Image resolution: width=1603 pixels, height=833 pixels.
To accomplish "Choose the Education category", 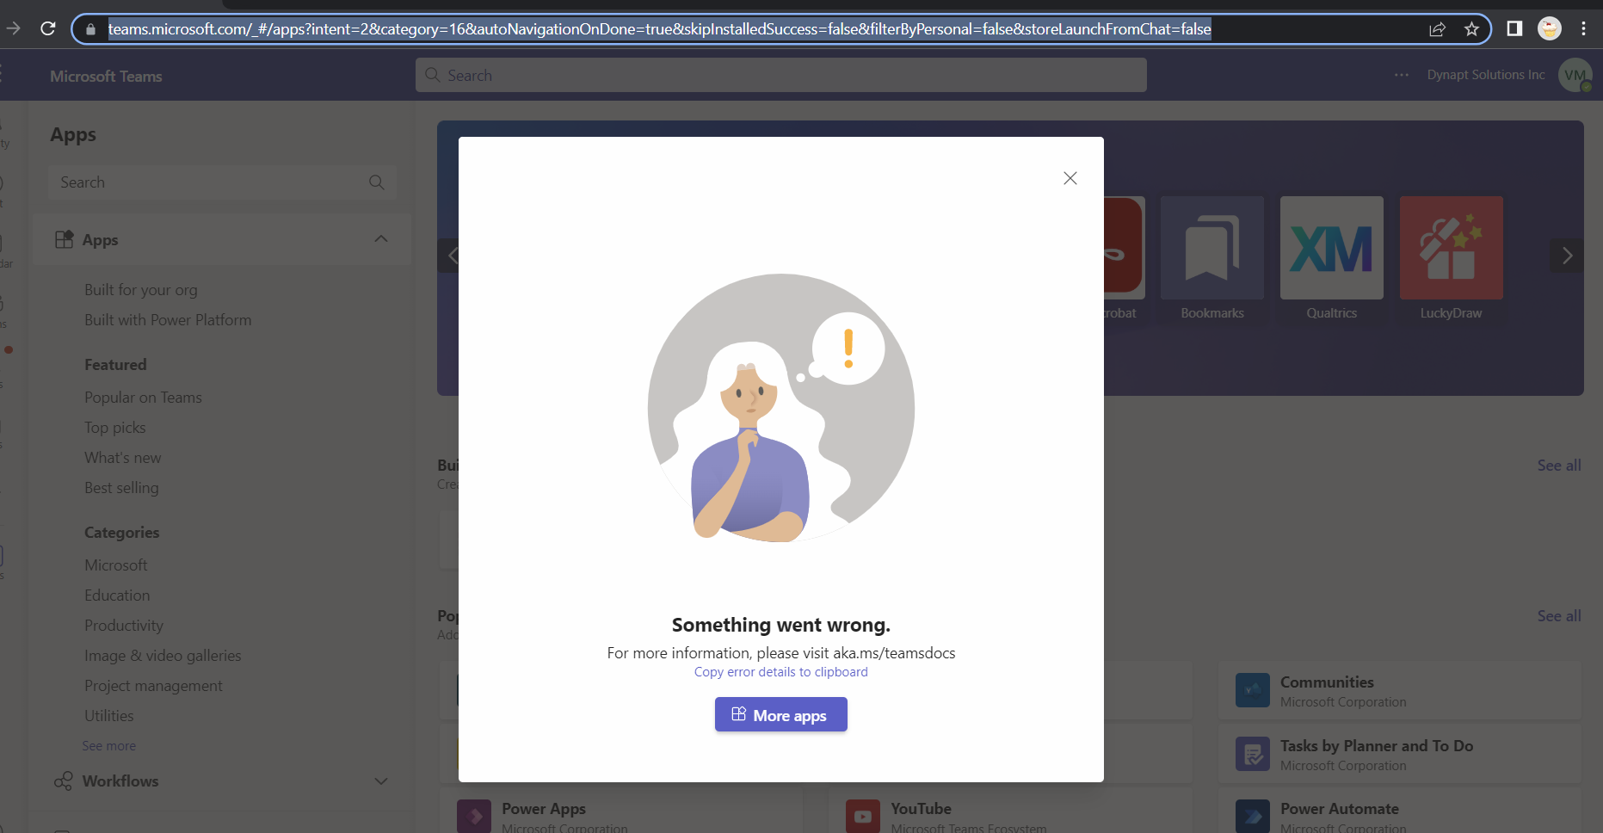I will point(117,595).
